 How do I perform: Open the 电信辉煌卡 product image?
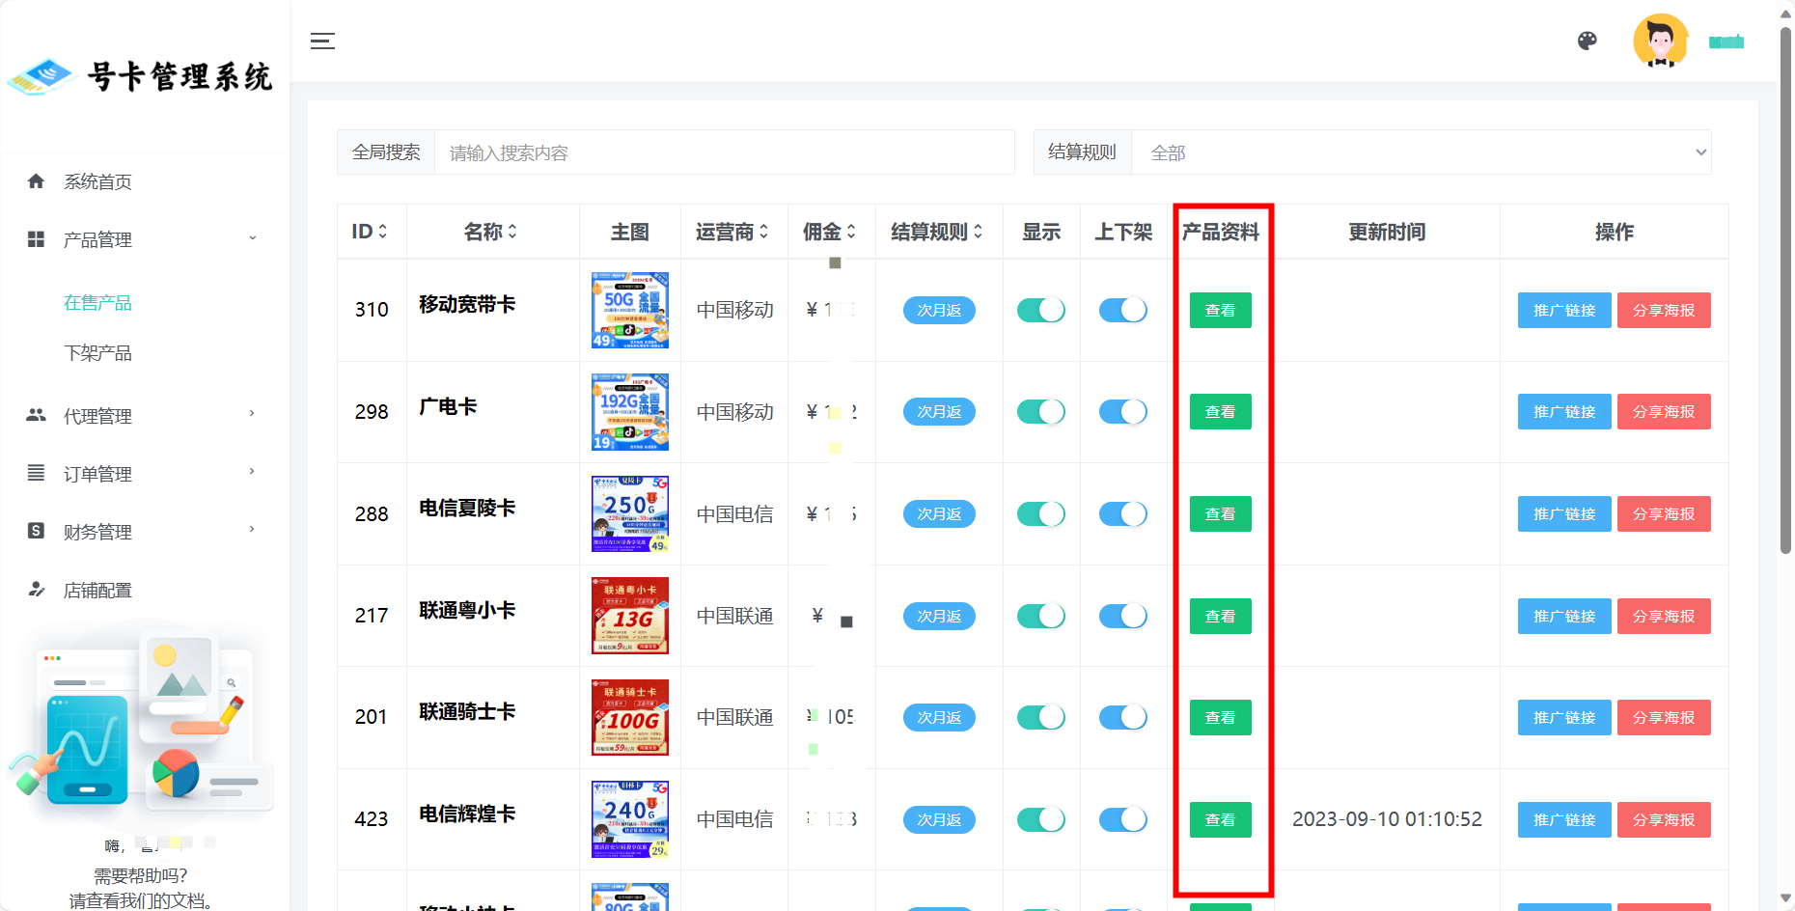click(630, 819)
